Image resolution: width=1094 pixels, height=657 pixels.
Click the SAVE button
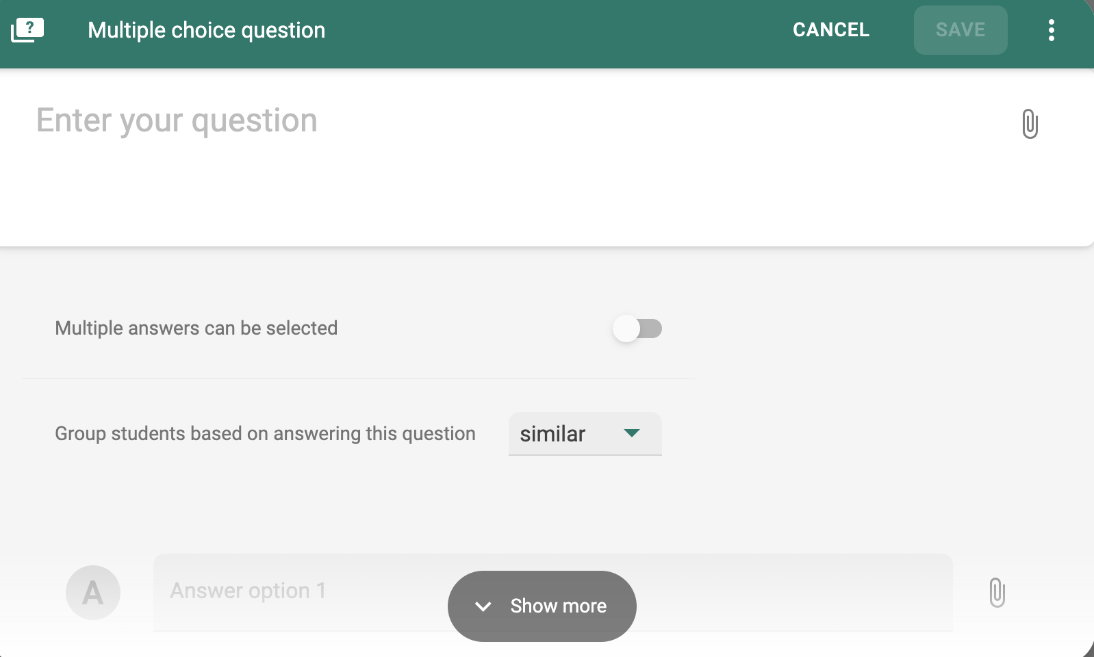tap(961, 30)
